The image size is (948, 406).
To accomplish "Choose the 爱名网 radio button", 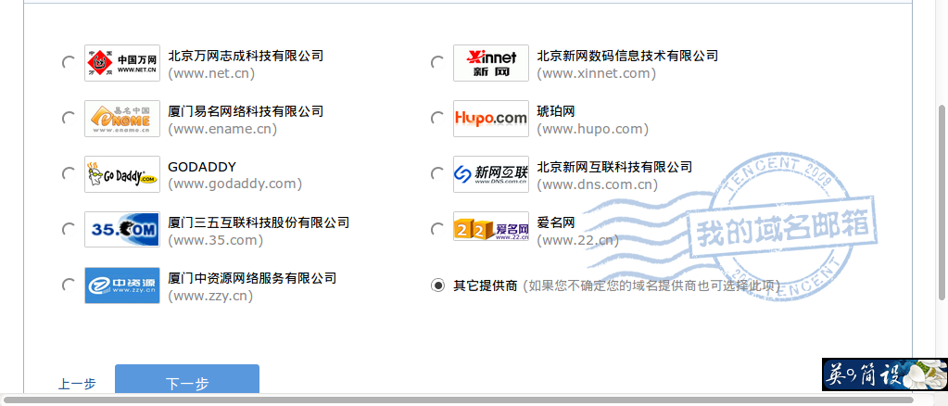I will click(x=437, y=229).
